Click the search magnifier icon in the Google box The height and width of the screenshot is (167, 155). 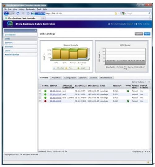149,13
